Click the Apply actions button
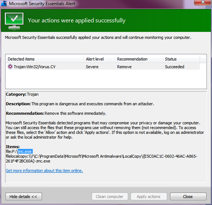This screenshot has width=212, height=205. coord(149,196)
